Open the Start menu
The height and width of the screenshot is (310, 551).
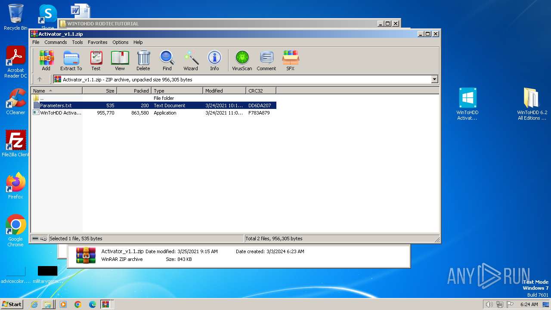pos(12,304)
